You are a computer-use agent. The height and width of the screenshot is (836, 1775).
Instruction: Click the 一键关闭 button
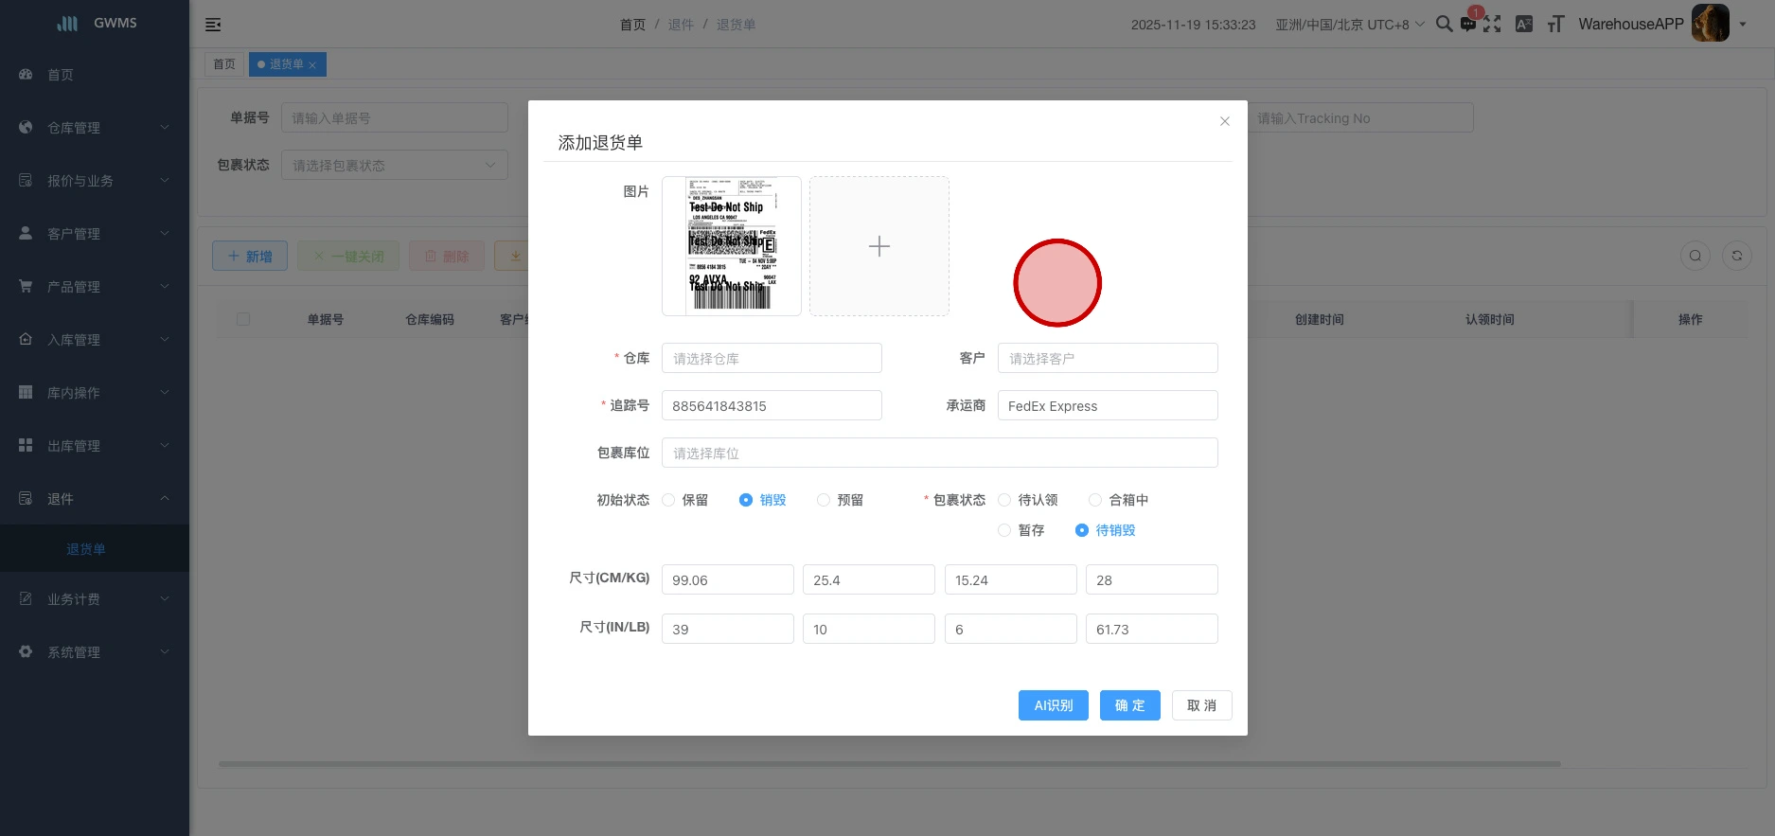tap(348, 256)
